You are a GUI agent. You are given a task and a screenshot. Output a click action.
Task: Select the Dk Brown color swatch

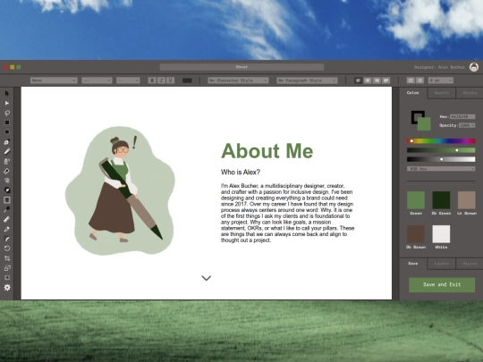point(416,234)
